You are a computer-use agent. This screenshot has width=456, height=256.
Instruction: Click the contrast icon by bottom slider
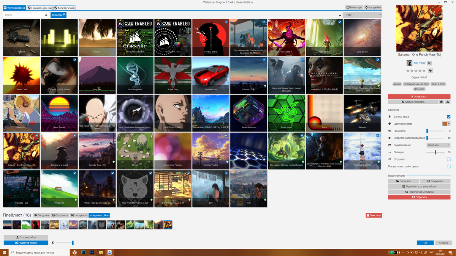point(53,243)
